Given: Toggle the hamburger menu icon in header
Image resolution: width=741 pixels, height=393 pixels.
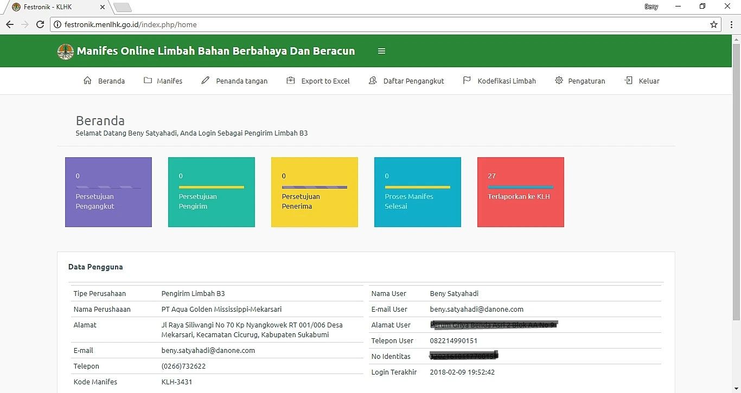Looking at the screenshot, I should (x=381, y=51).
